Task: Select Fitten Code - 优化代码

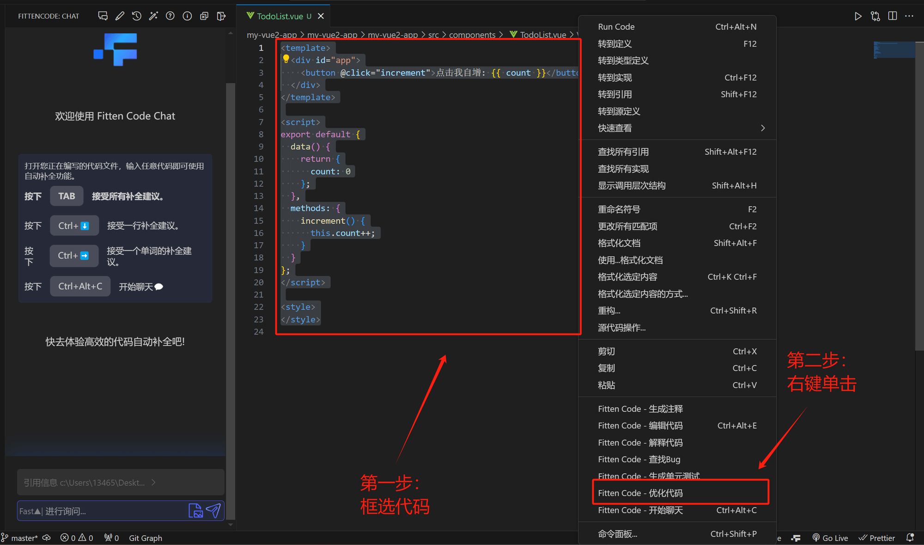Action: (x=677, y=493)
